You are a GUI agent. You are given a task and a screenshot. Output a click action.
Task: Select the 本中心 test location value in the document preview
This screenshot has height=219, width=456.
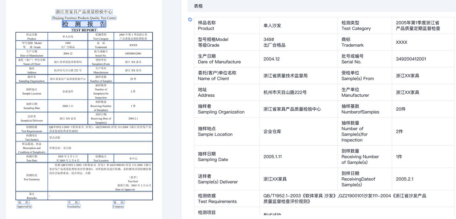pyautogui.click(x=133, y=159)
